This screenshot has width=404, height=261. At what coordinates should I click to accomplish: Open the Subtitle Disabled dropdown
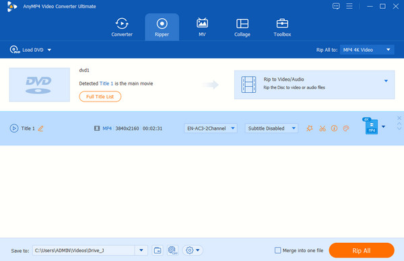coord(271,128)
